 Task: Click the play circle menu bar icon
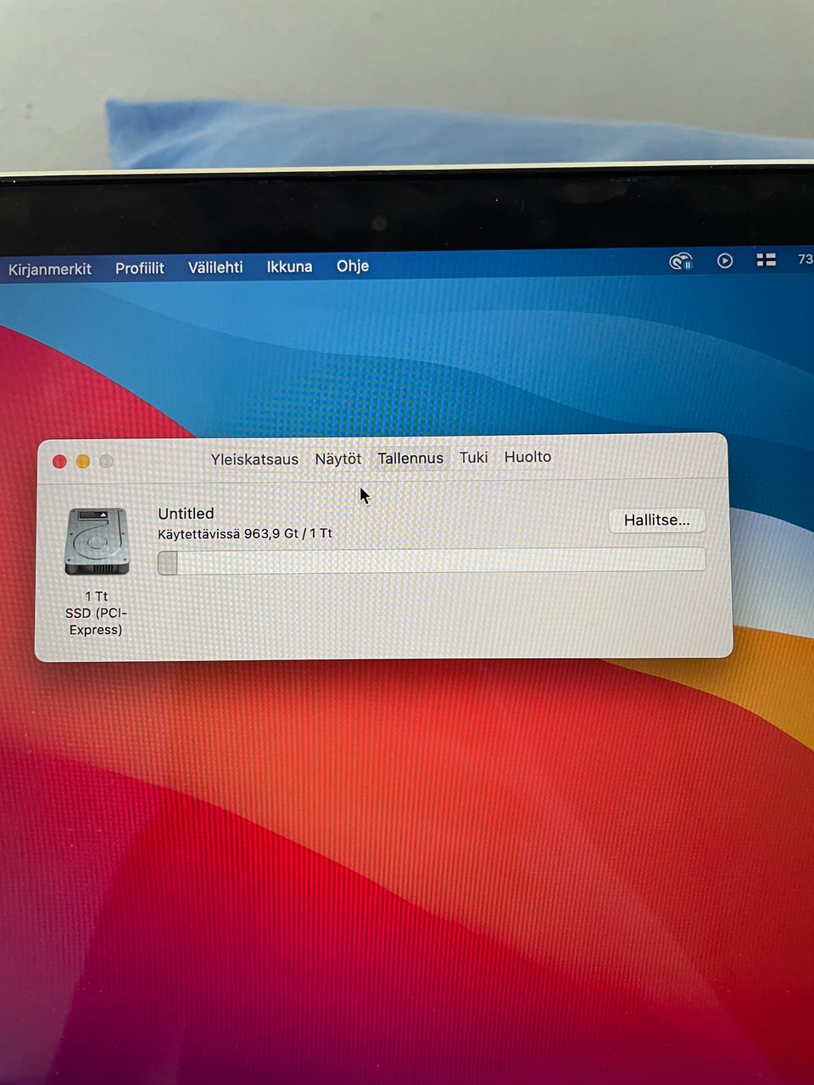[x=725, y=261]
